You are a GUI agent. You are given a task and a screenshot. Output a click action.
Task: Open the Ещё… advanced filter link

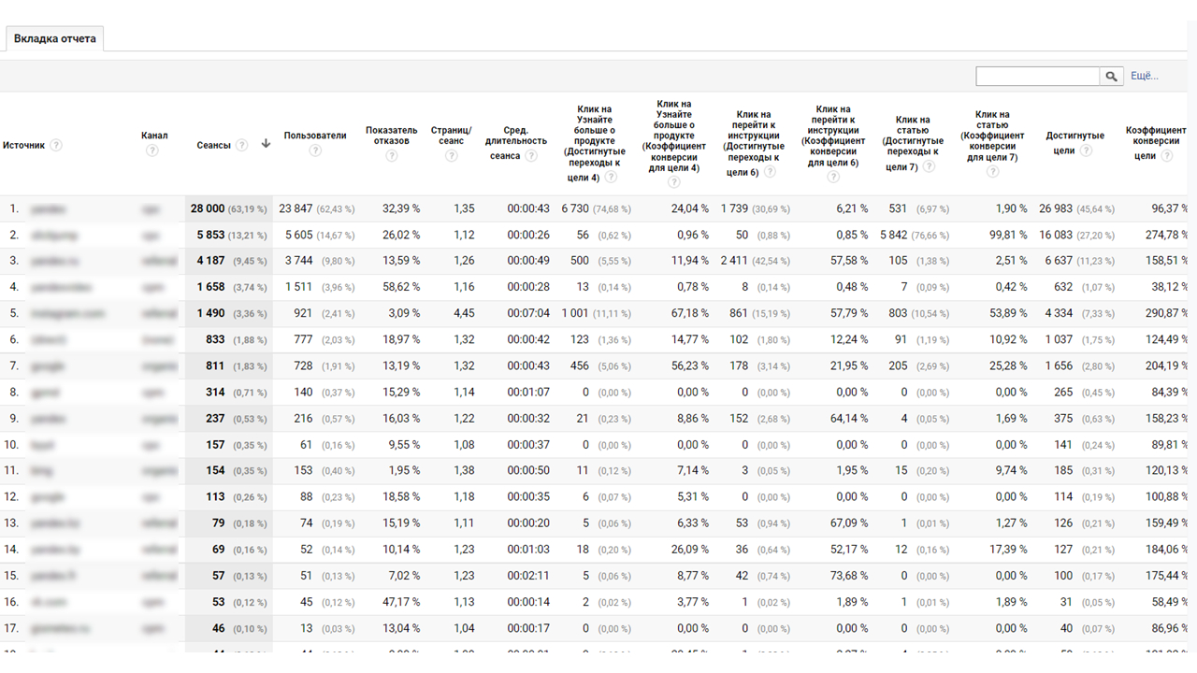[x=1144, y=77]
